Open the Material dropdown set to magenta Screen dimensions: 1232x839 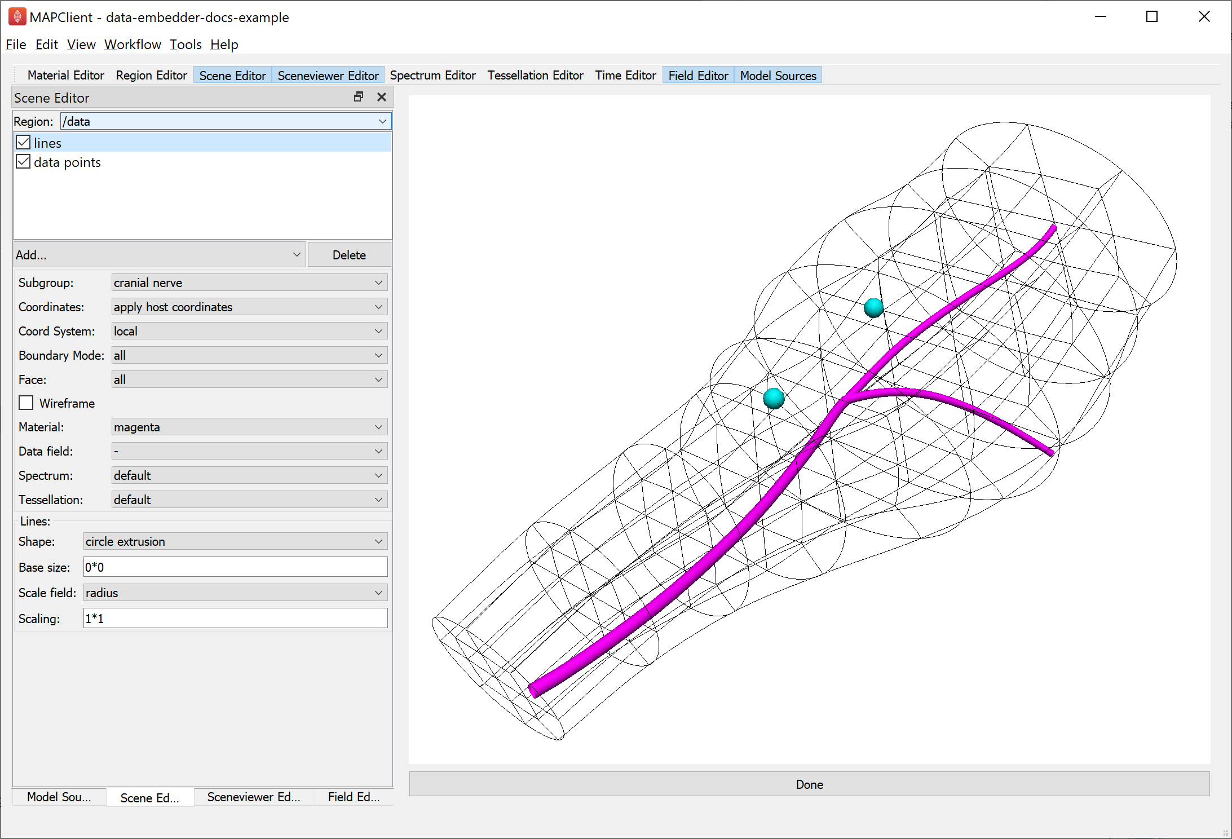(249, 427)
